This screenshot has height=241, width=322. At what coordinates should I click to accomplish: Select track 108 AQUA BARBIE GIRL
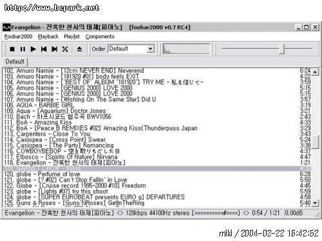point(157,105)
